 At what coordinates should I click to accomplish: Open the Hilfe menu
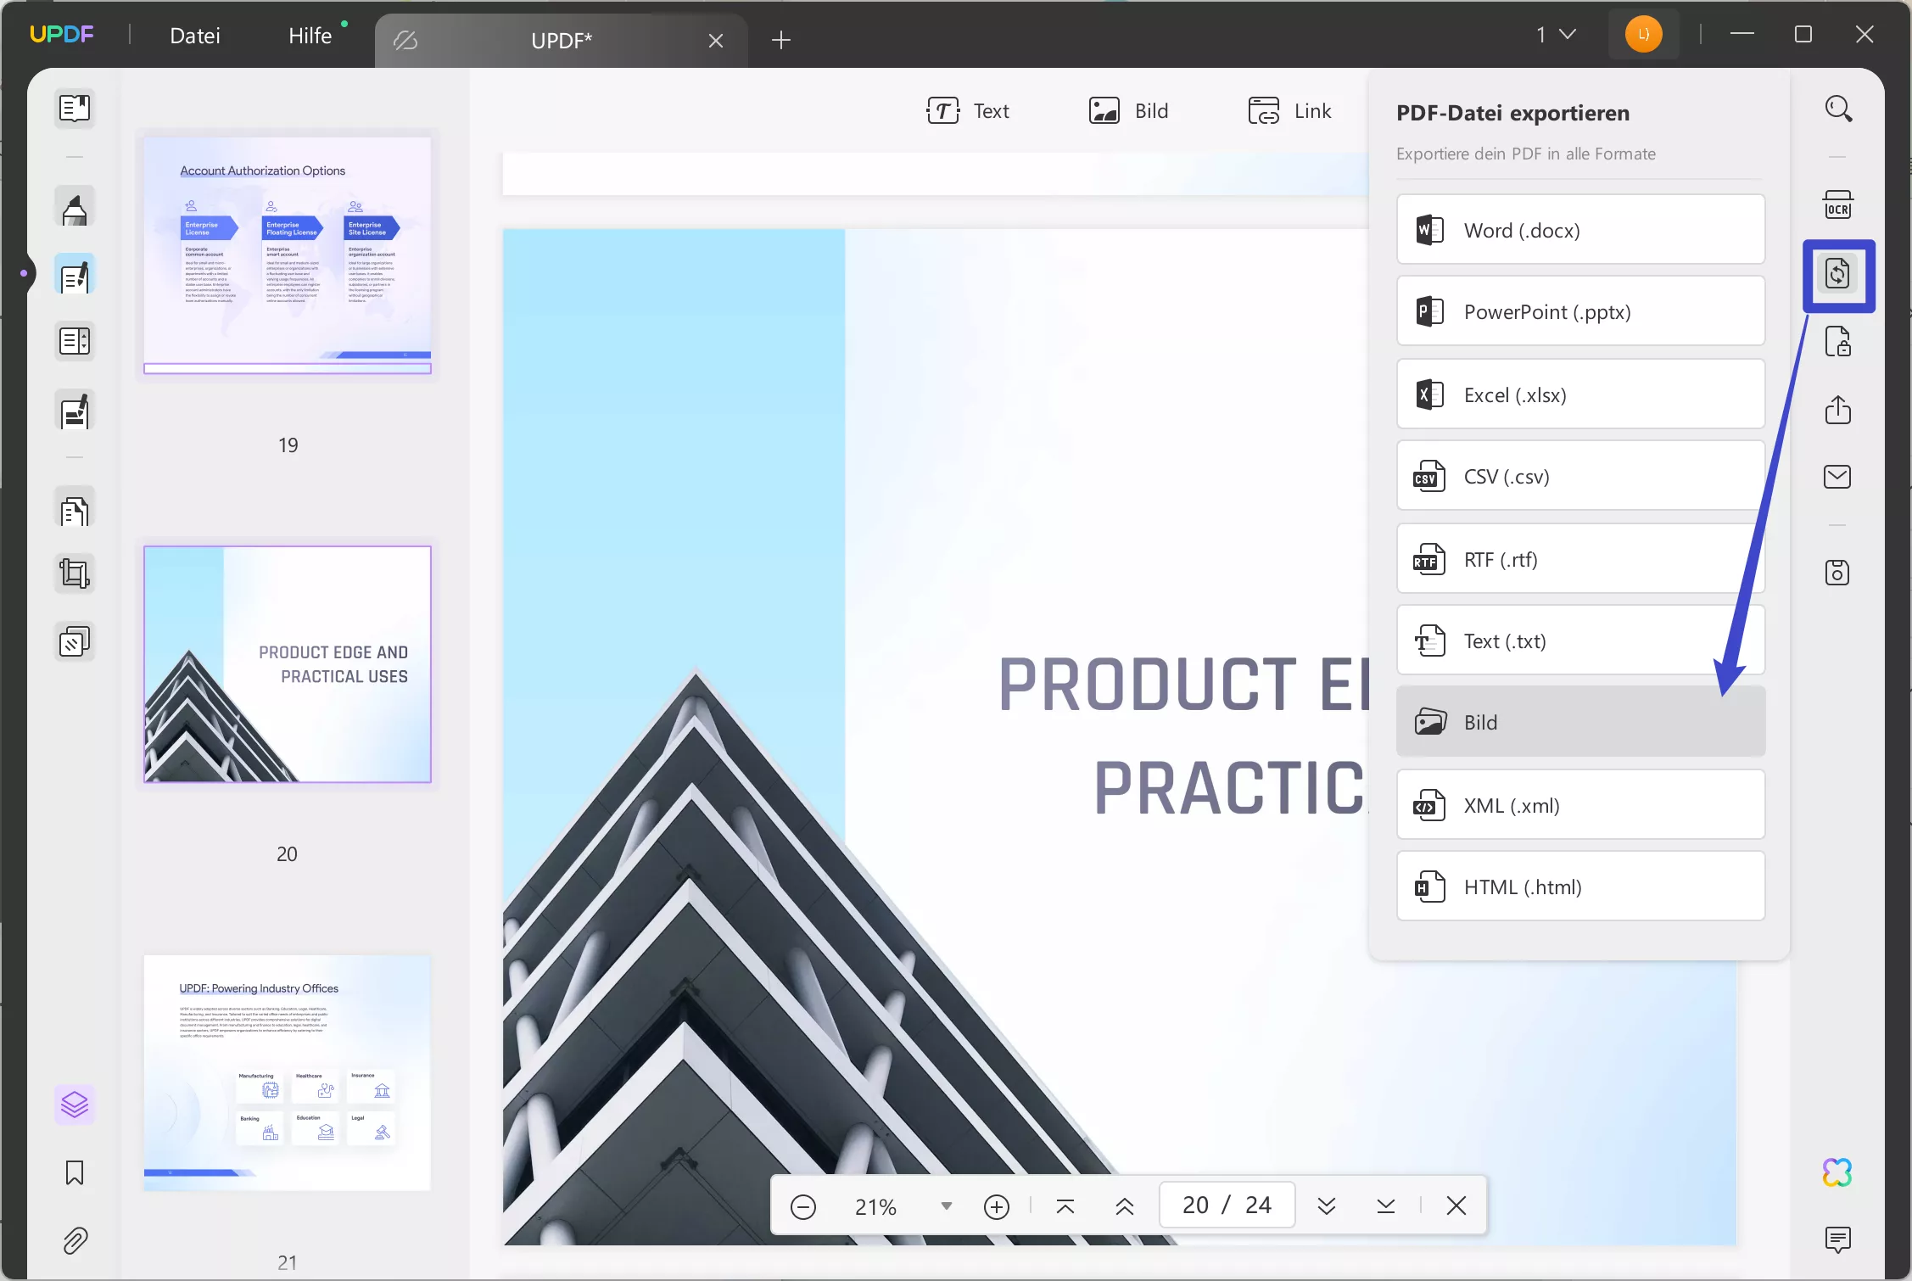[310, 36]
